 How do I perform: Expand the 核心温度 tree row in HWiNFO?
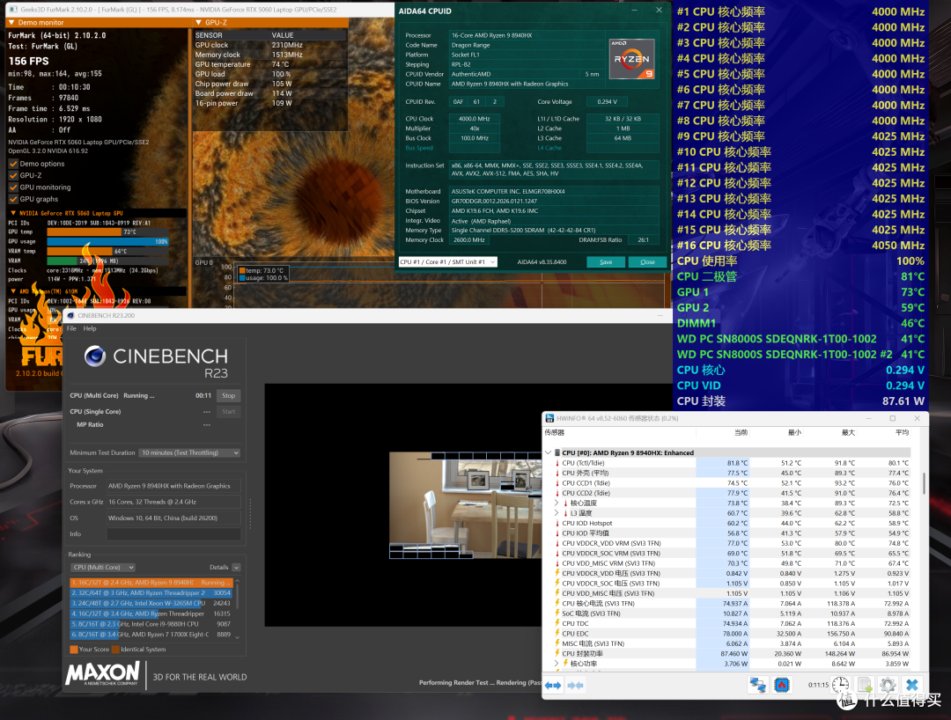557,503
